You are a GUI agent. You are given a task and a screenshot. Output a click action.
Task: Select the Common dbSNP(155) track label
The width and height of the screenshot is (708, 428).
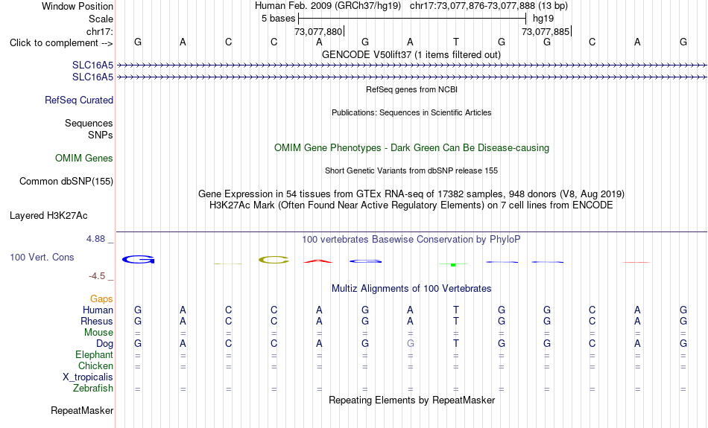(66, 182)
